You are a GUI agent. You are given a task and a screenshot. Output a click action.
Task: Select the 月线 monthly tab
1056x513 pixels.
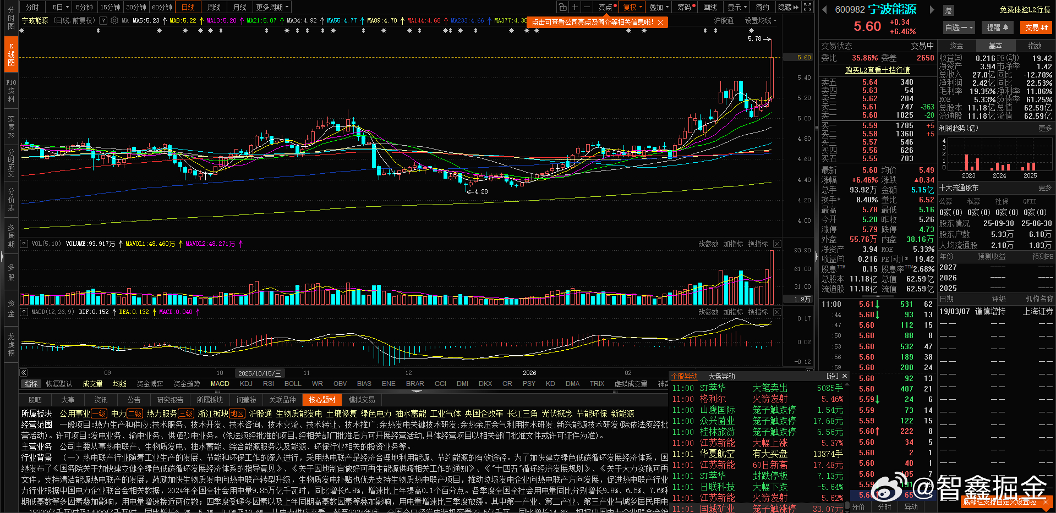click(x=240, y=7)
